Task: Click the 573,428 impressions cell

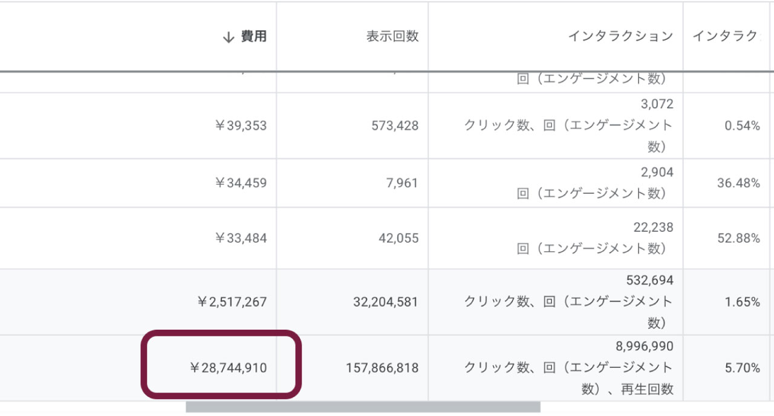Action: click(x=394, y=126)
